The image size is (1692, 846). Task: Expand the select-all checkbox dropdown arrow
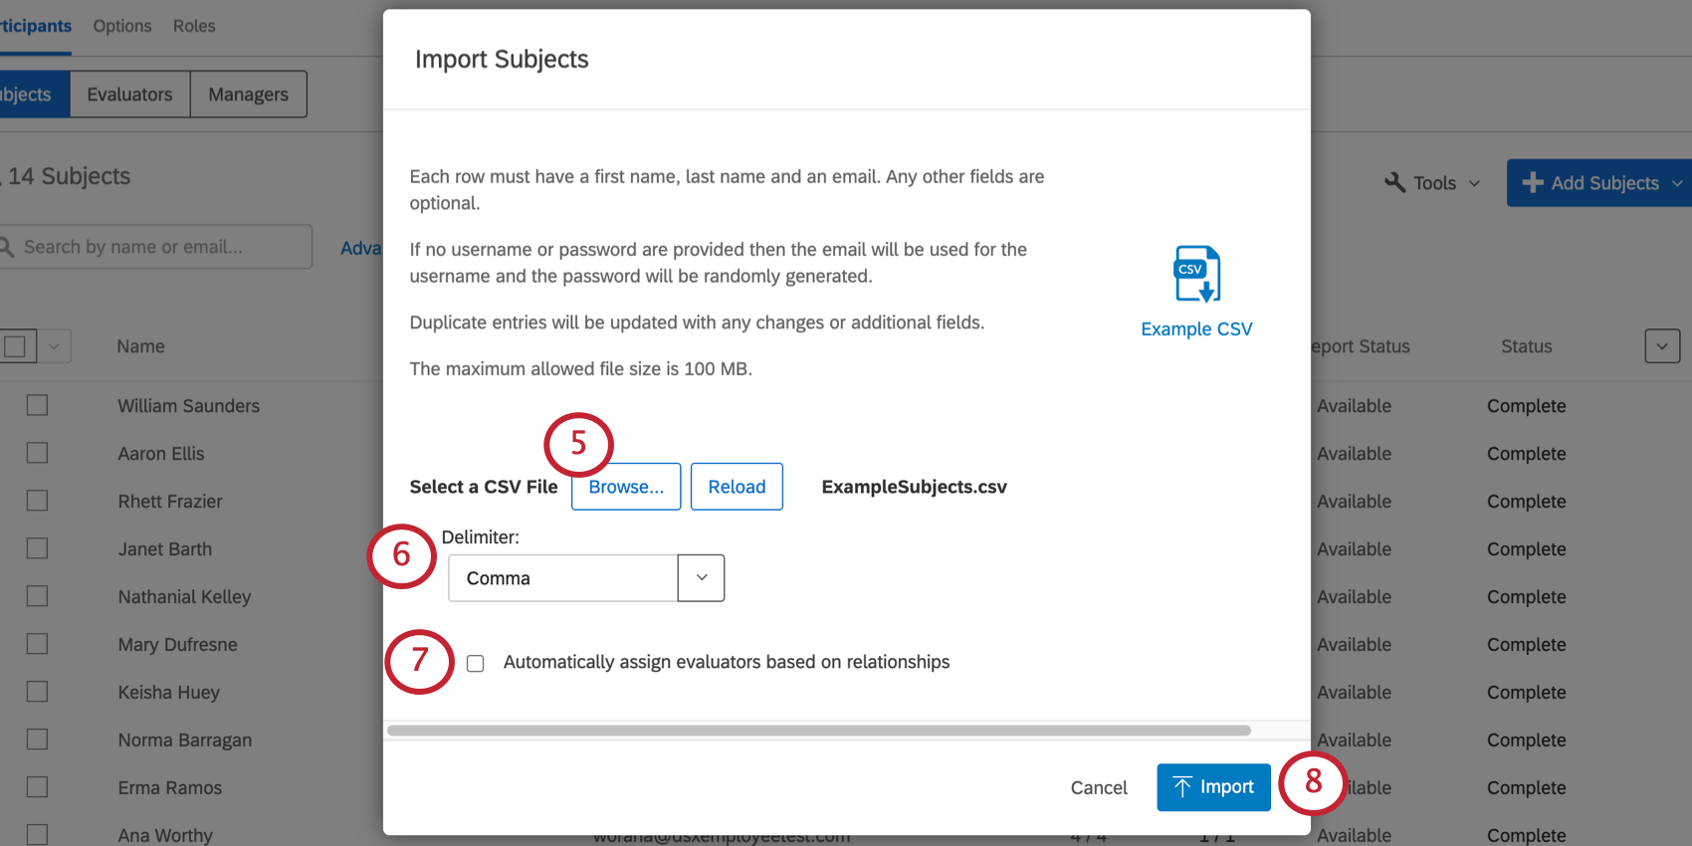[x=54, y=346]
